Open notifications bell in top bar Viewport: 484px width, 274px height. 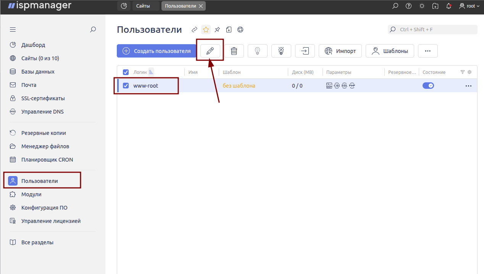point(449,6)
